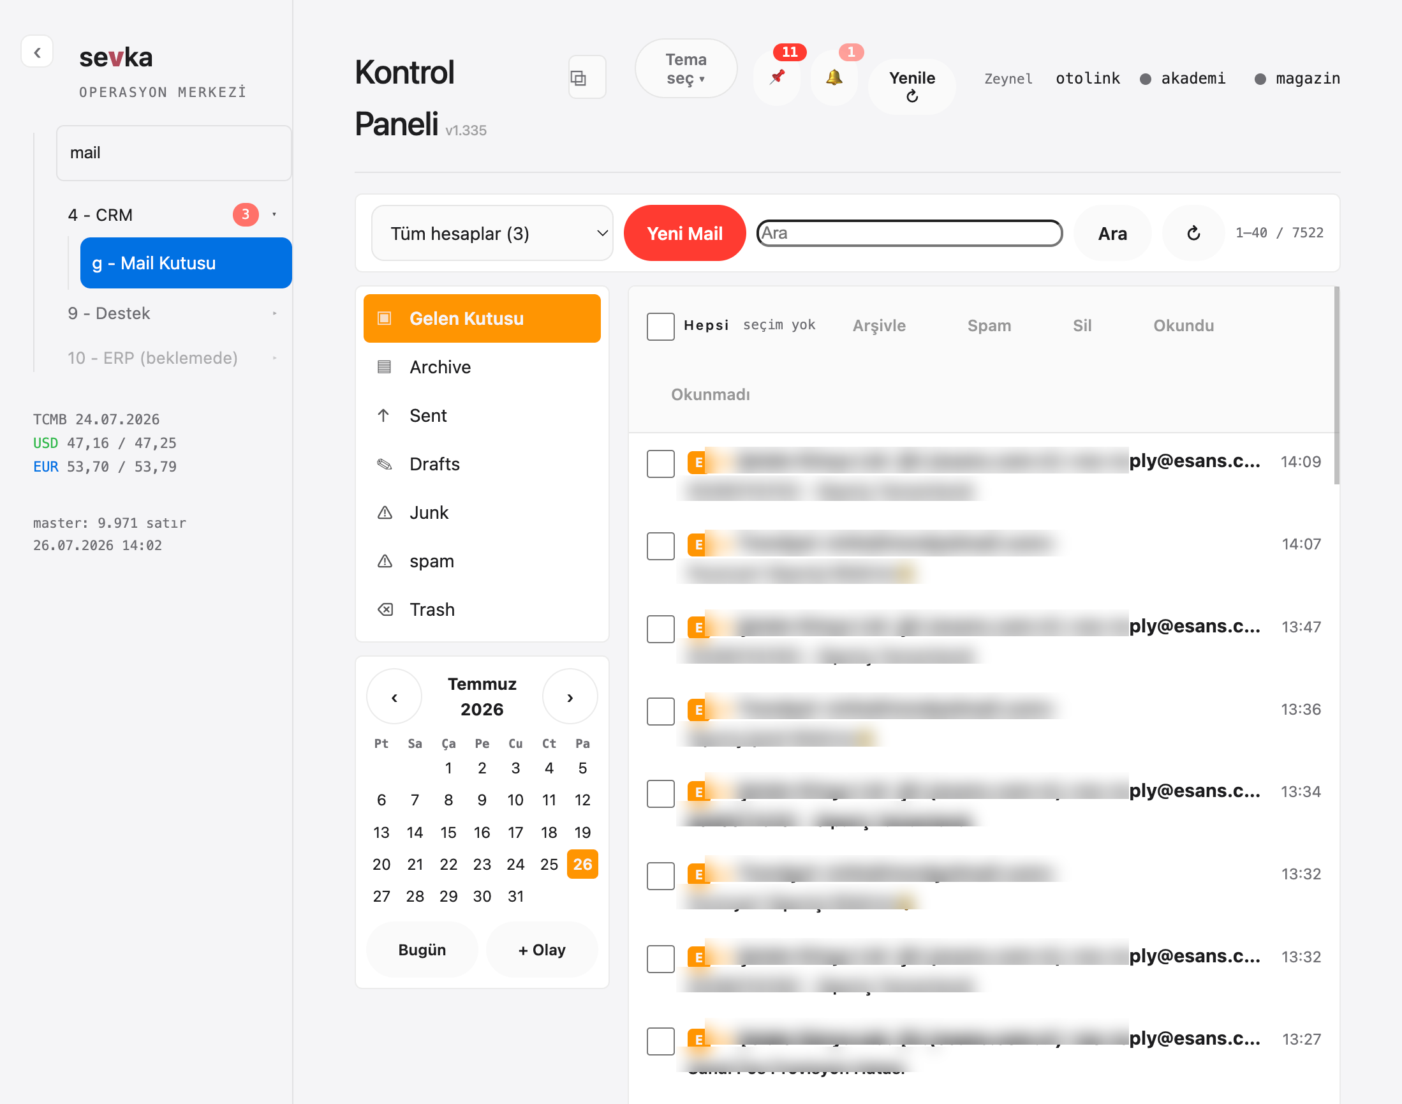Screen dimensions: 1402x1104
Task: Check the mail received at 13:36
Action: [660, 711]
